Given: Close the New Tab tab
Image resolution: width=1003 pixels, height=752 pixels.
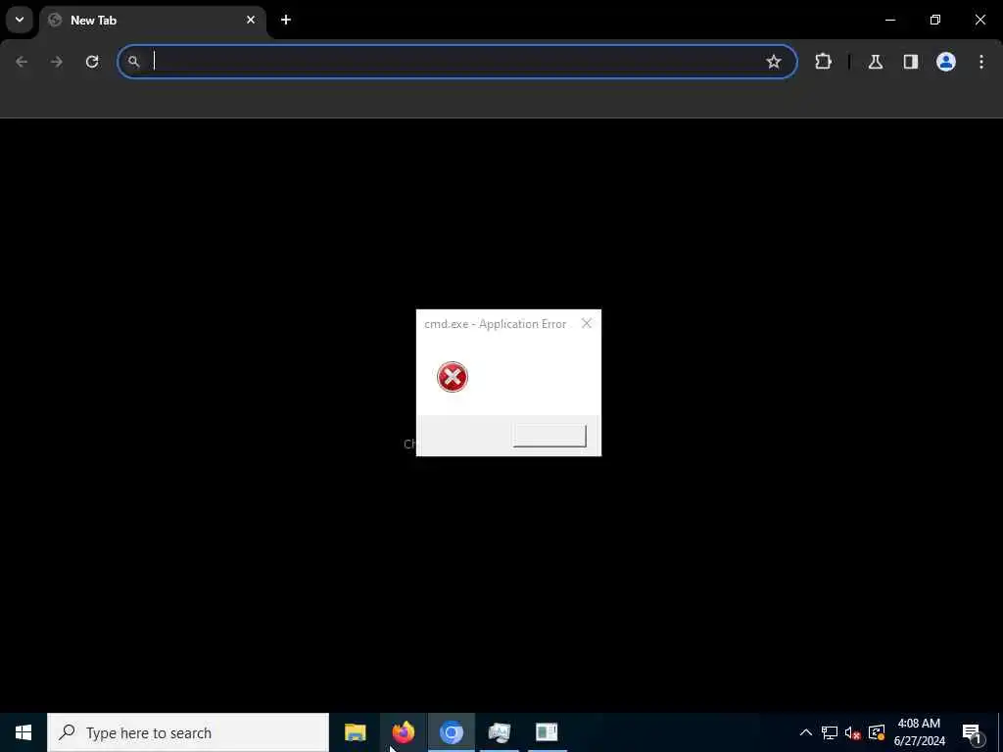Looking at the screenshot, I should (251, 20).
